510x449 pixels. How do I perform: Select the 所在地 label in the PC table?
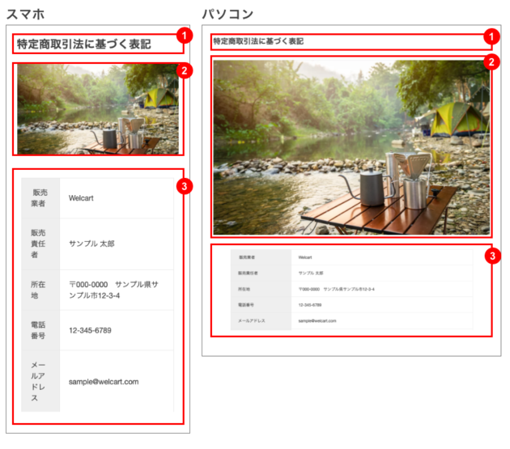coord(244,289)
